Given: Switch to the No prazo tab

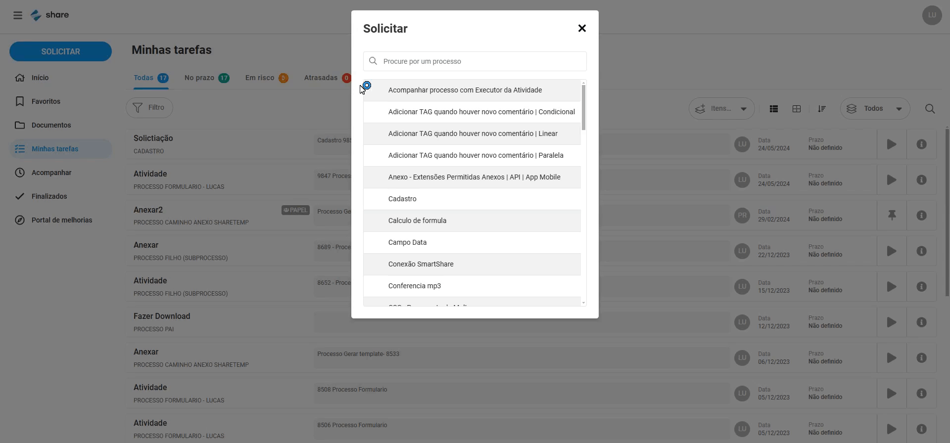Looking at the screenshot, I should [206, 78].
